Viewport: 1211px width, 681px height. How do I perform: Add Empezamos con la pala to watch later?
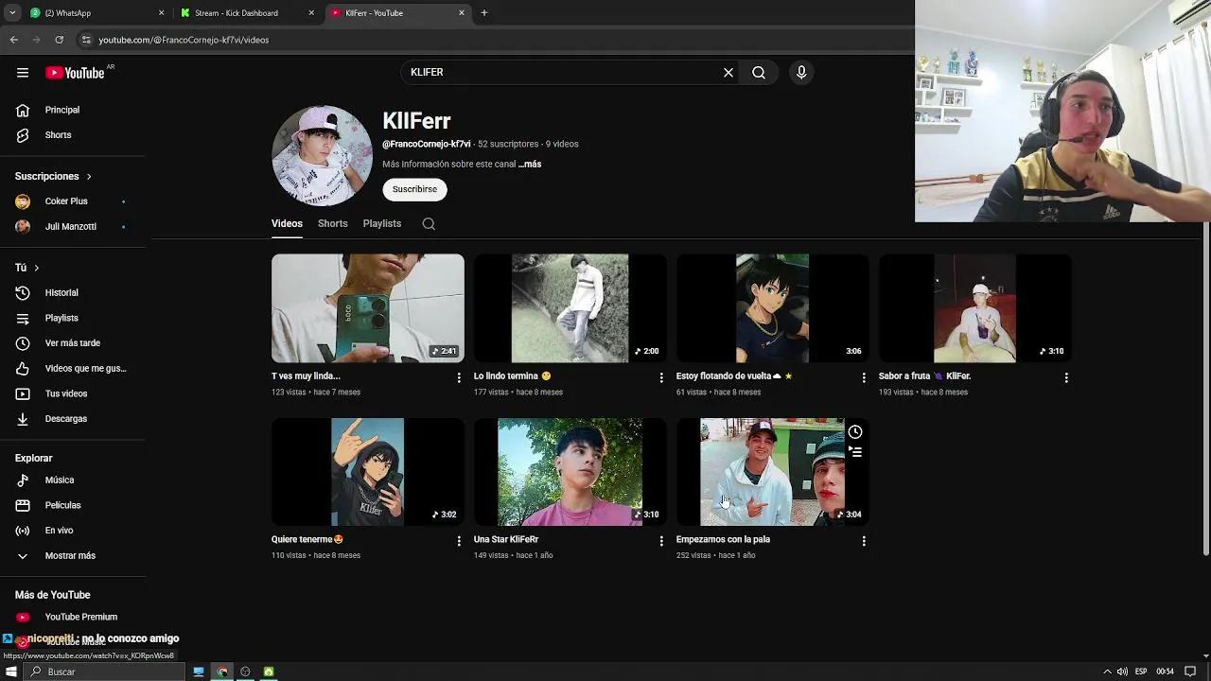click(x=855, y=432)
